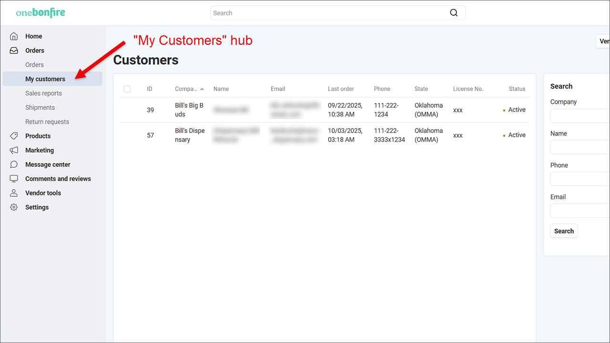Click the Products tag icon
This screenshot has width=610, height=343.
point(14,136)
